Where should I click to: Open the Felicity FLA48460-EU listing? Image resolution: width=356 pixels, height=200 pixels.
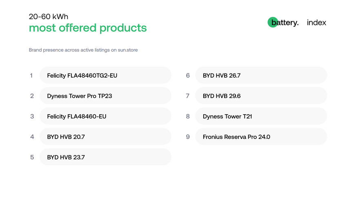tap(105, 116)
